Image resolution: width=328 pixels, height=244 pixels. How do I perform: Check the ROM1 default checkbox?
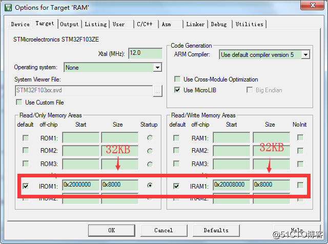[x=26, y=138]
